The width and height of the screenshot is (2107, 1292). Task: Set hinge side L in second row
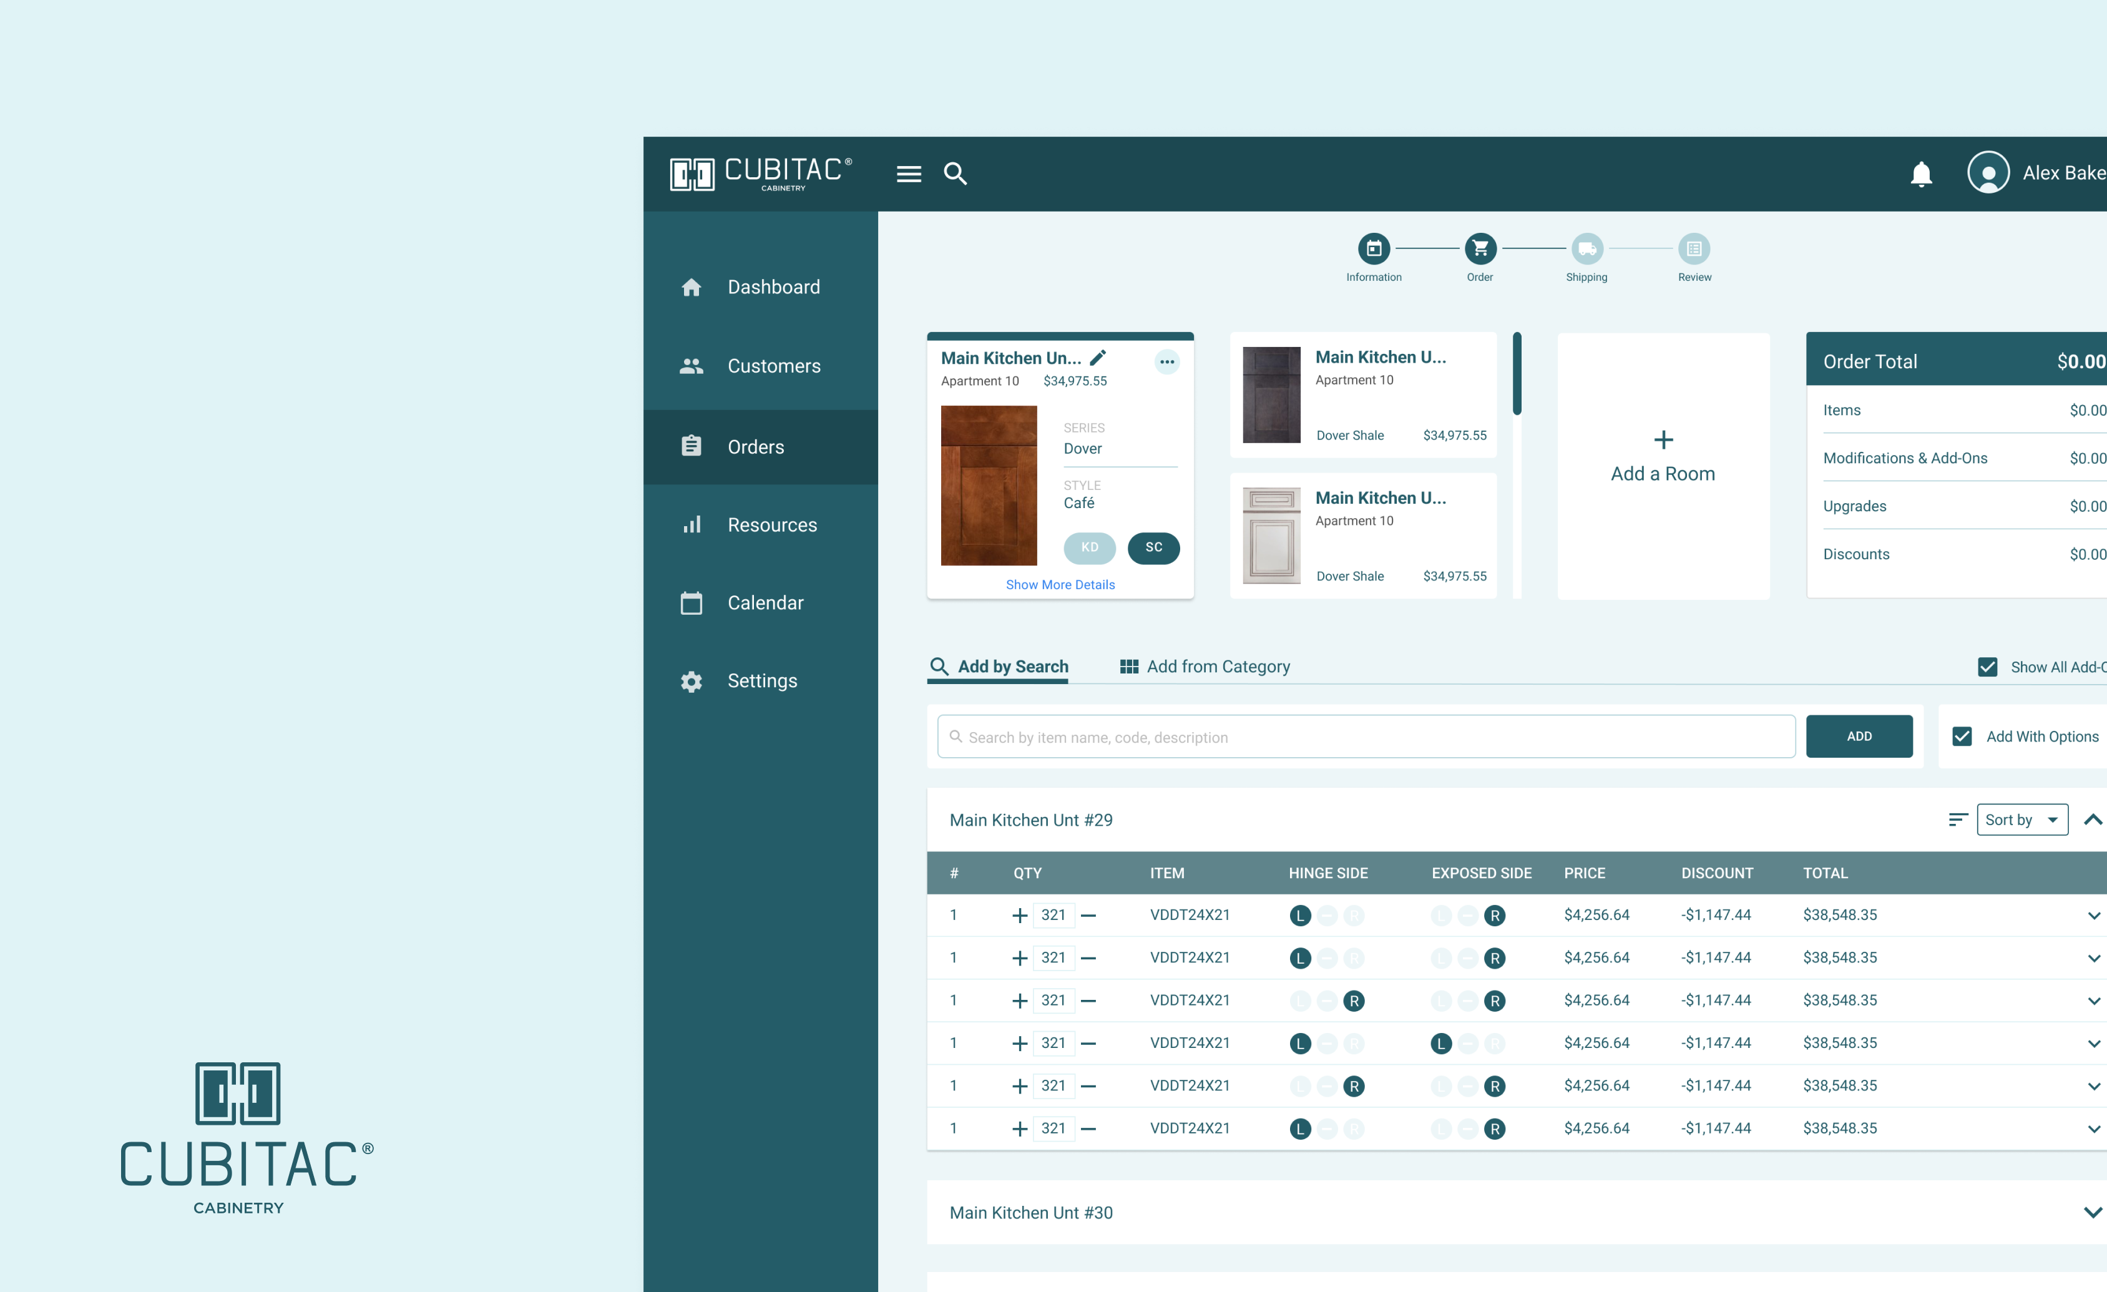pos(1300,959)
